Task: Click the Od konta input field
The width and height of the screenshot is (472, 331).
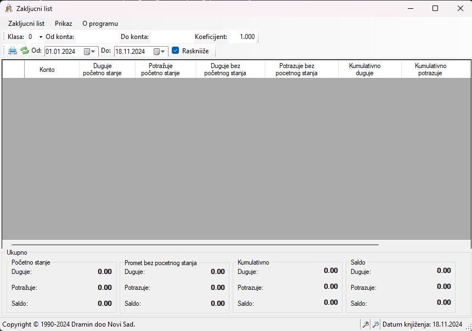Action: pyautogui.click(x=97, y=37)
